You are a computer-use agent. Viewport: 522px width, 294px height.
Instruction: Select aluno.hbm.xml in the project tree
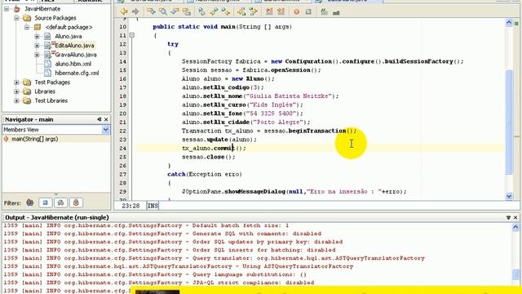tap(73, 64)
